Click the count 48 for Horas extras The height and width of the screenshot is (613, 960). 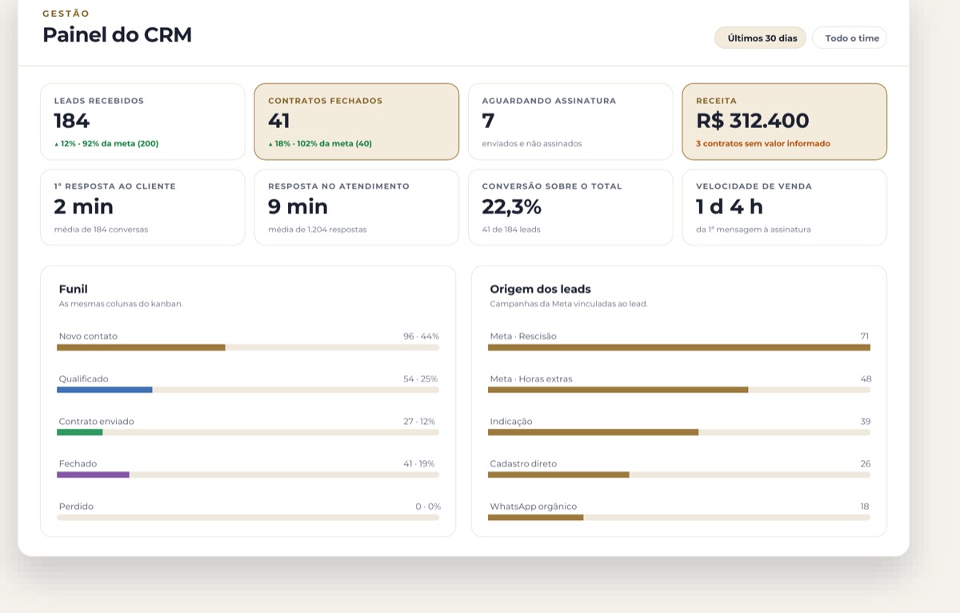(866, 379)
